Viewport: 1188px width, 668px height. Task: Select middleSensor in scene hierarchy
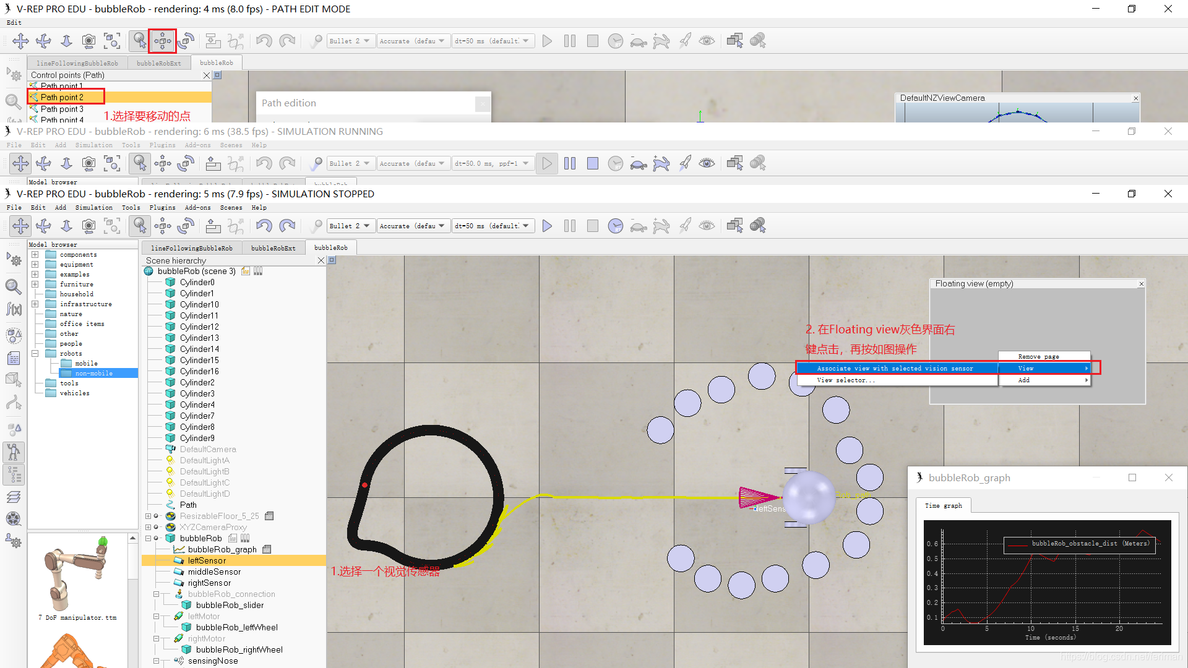coord(214,572)
